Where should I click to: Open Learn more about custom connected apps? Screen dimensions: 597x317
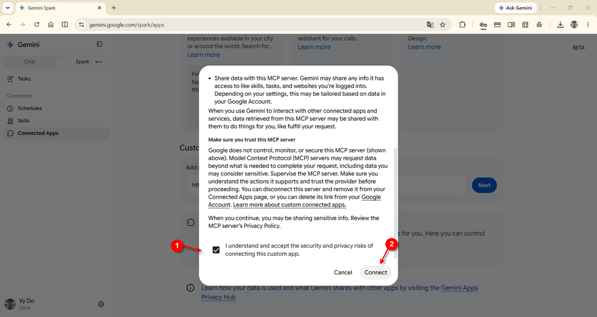[289, 205]
